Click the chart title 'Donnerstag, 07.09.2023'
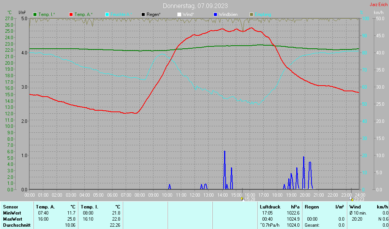 [x=195, y=6]
